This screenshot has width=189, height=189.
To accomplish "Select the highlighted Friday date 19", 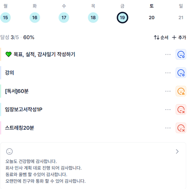I will [122, 18].
